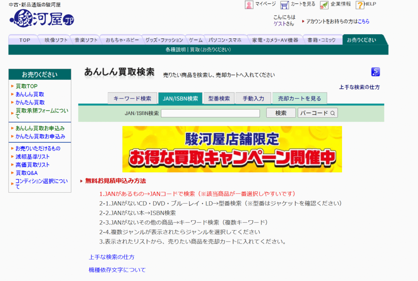Image resolution: width=418 pixels, height=281 pixels.
Task: Open あんしん買取 sidebar link
Action: point(29,94)
